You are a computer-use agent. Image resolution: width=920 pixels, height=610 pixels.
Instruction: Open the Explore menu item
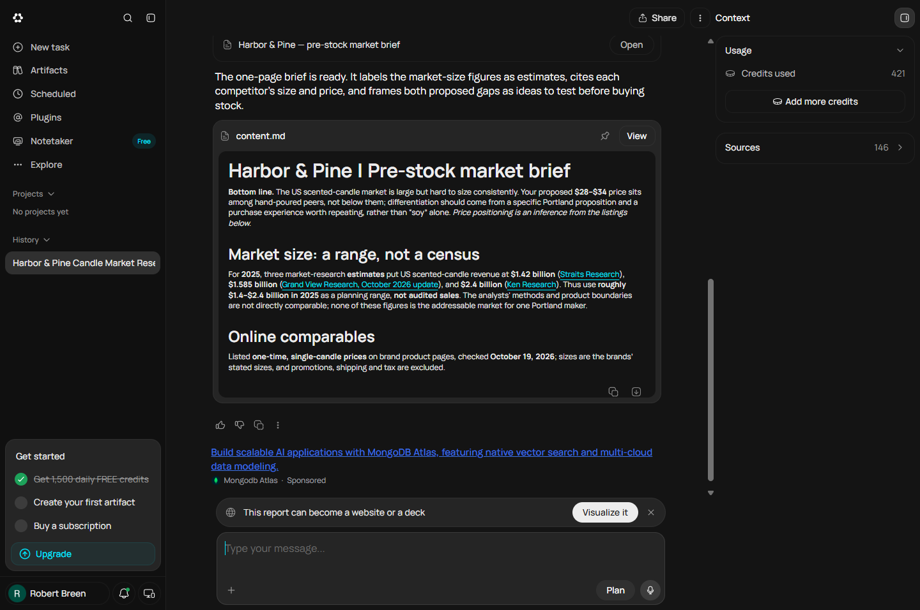(83, 165)
